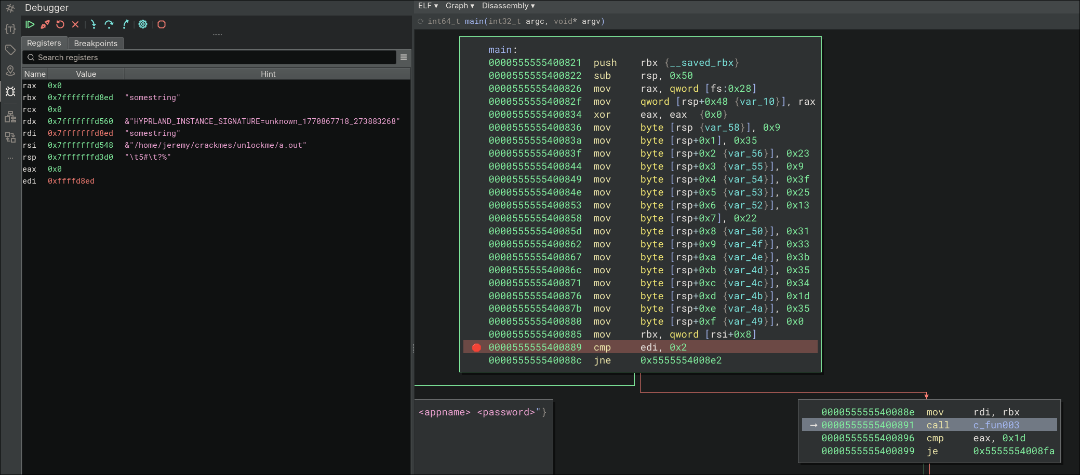The width and height of the screenshot is (1080, 475).
Task: Switch to the Breakpoints tab
Action: click(x=96, y=43)
